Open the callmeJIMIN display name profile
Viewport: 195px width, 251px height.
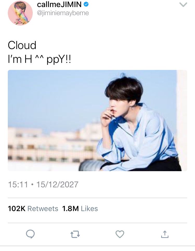(x=59, y=4)
